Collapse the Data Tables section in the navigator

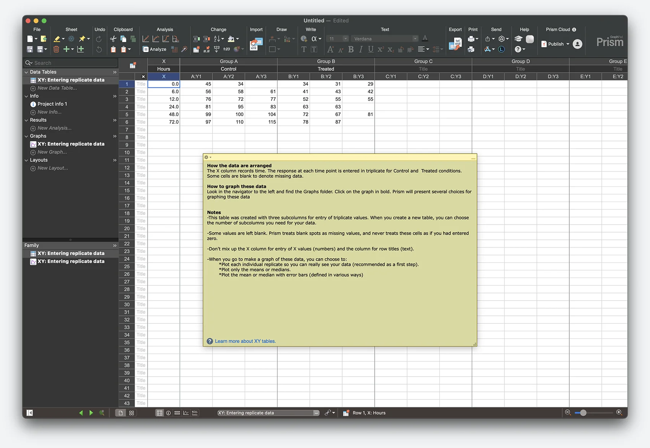point(26,72)
